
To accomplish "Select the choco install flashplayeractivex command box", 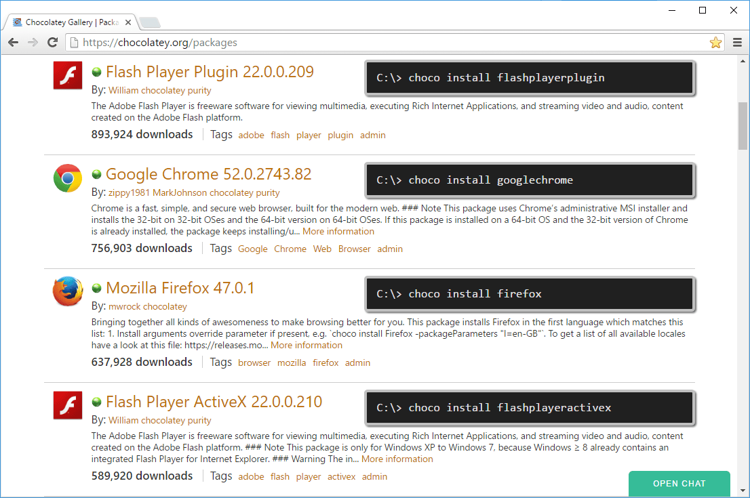I will [530, 407].
